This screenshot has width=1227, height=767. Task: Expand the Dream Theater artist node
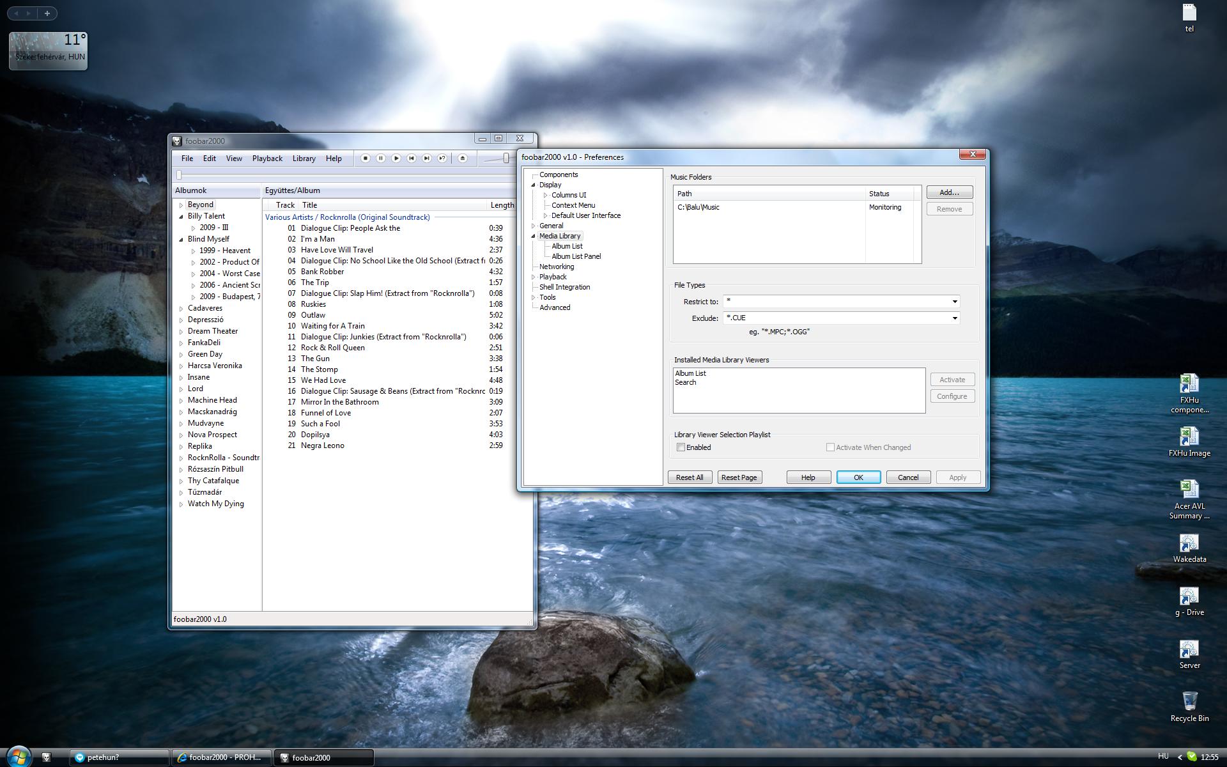pos(181,331)
